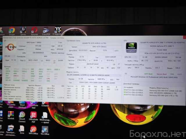
Task: Open the Google Chrome desktop shortcut
Action: (x=12, y=31)
